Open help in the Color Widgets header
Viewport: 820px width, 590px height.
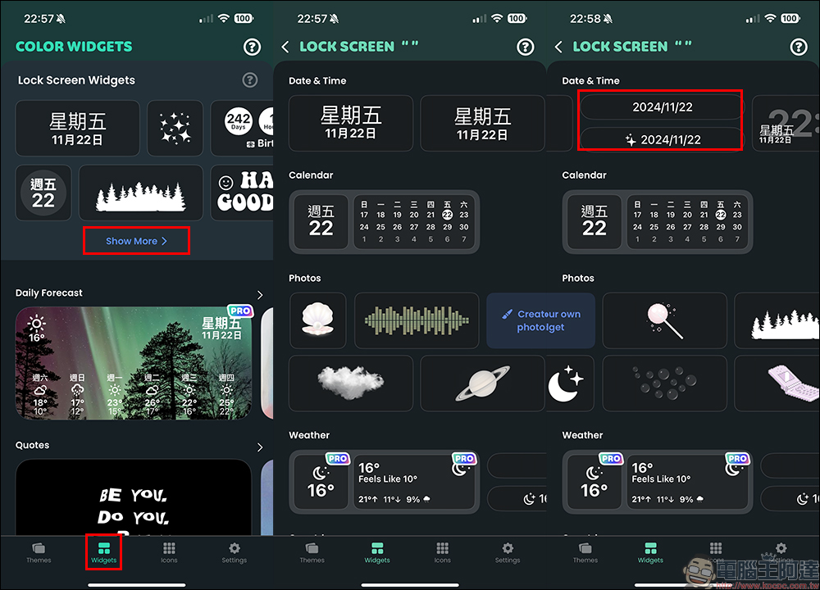point(252,47)
